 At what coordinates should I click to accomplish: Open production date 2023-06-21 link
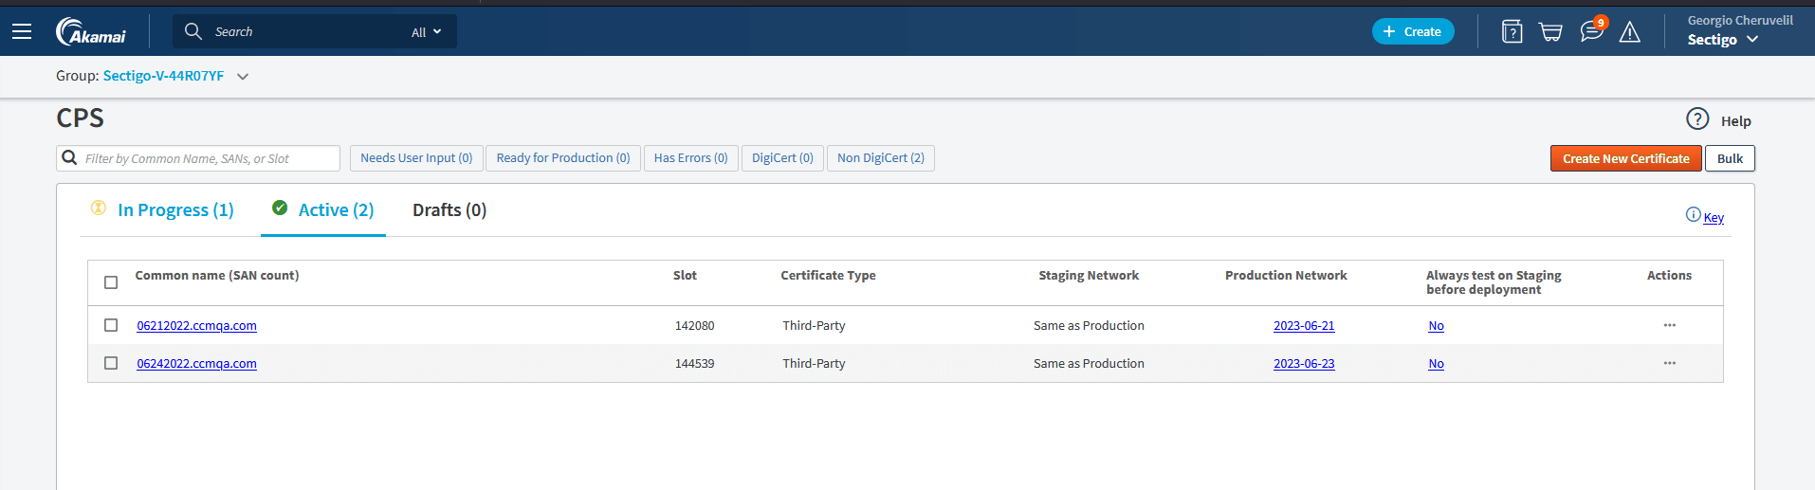[1304, 326]
